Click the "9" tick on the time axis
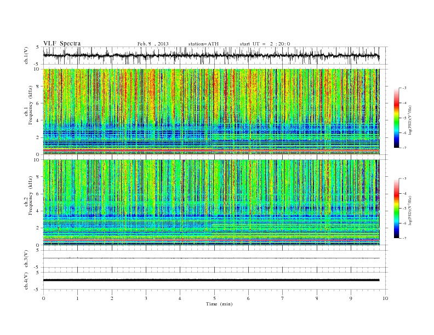The width and height of the screenshot is (434, 335). 351,298
